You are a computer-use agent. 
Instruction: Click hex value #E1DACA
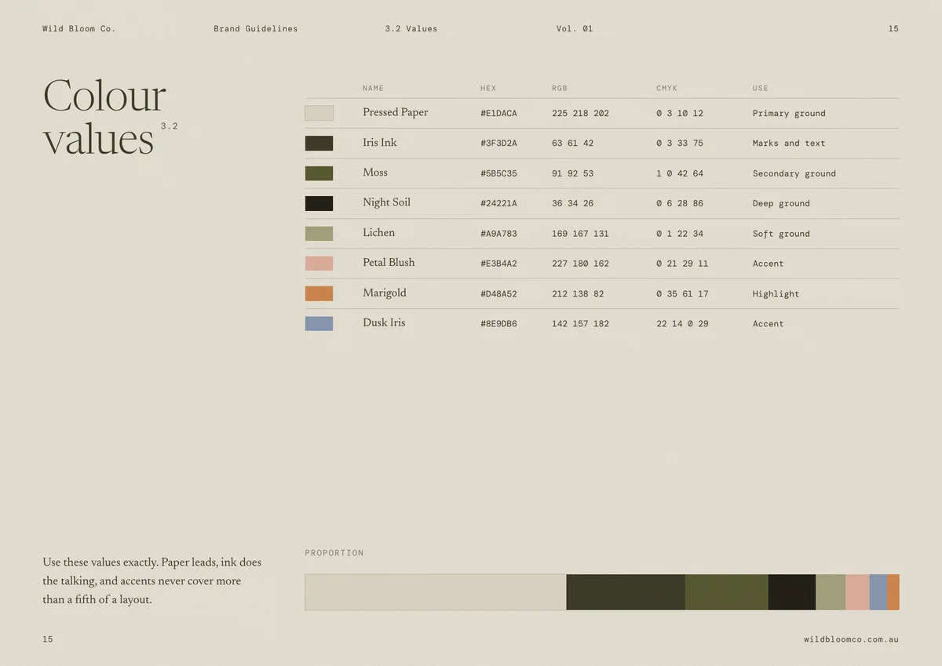pyautogui.click(x=498, y=114)
